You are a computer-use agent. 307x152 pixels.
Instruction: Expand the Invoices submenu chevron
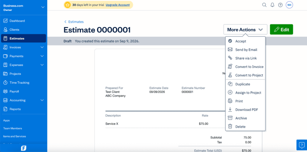42,47
